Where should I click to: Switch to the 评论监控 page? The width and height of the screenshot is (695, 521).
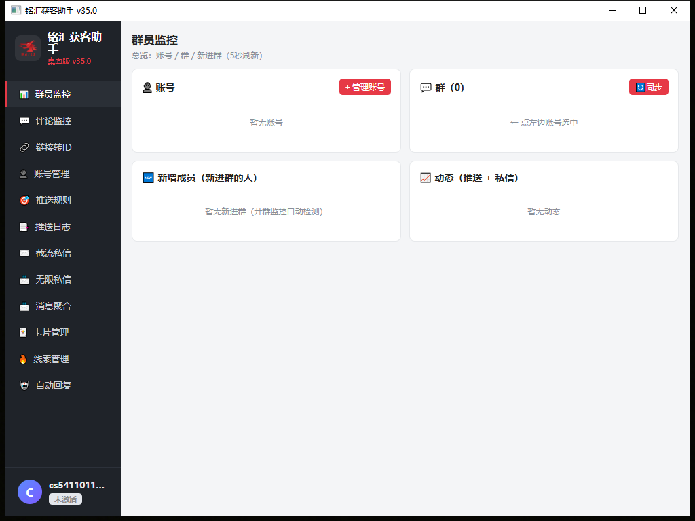click(63, 121)
